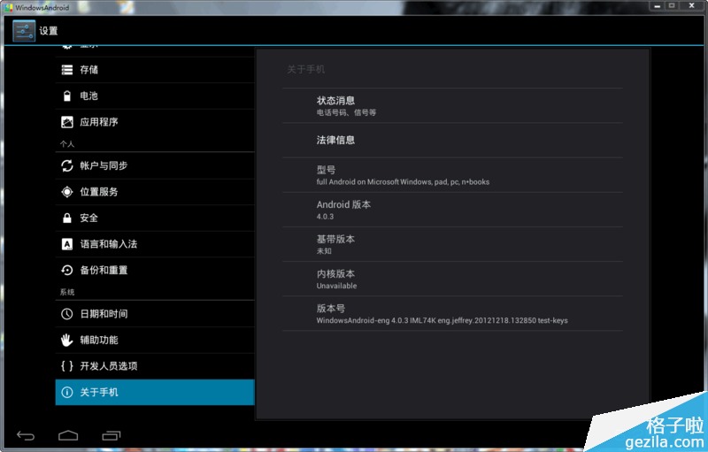This screenshot has height=452, width=708.
Task: Open 辅助功能 settings
Action: [x=155, y=341]
